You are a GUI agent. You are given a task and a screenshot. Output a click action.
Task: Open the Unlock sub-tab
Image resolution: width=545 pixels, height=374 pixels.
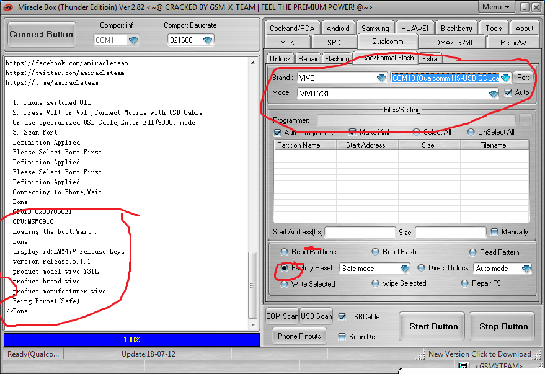click(x=280, y=58)
